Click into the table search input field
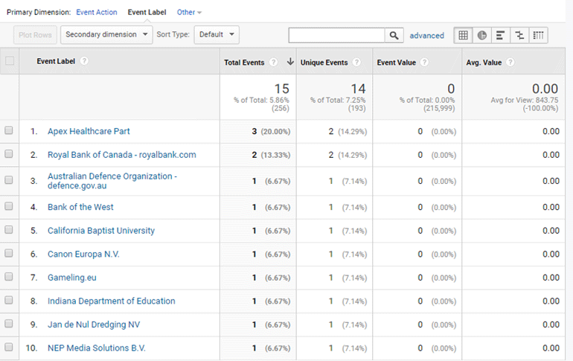Image resolution: width=573 pixels, height=361 pixels. [336, 36]
